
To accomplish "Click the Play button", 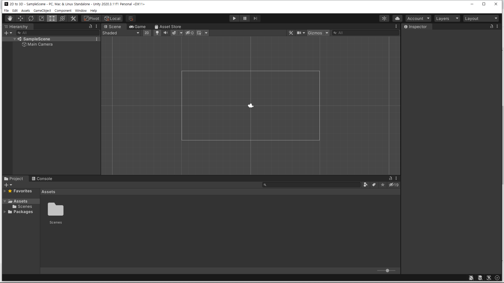I will (234, 18).
